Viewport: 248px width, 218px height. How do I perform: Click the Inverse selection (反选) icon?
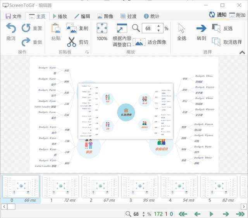[216, 28]
